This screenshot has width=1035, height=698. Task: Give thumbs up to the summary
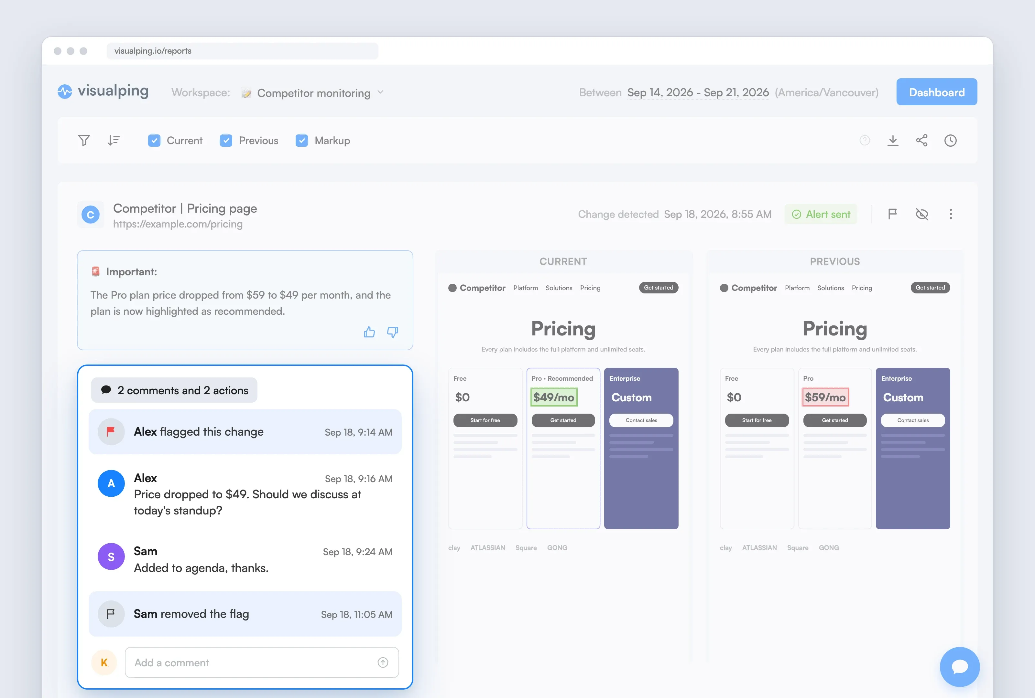[369, 332]
